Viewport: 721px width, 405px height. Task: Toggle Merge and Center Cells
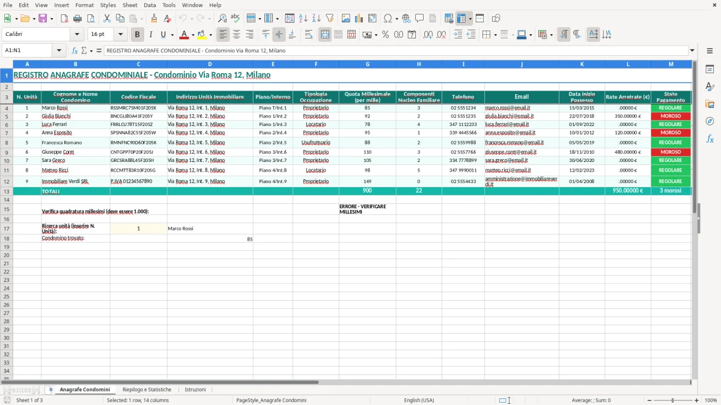click(x=325, y=35)
